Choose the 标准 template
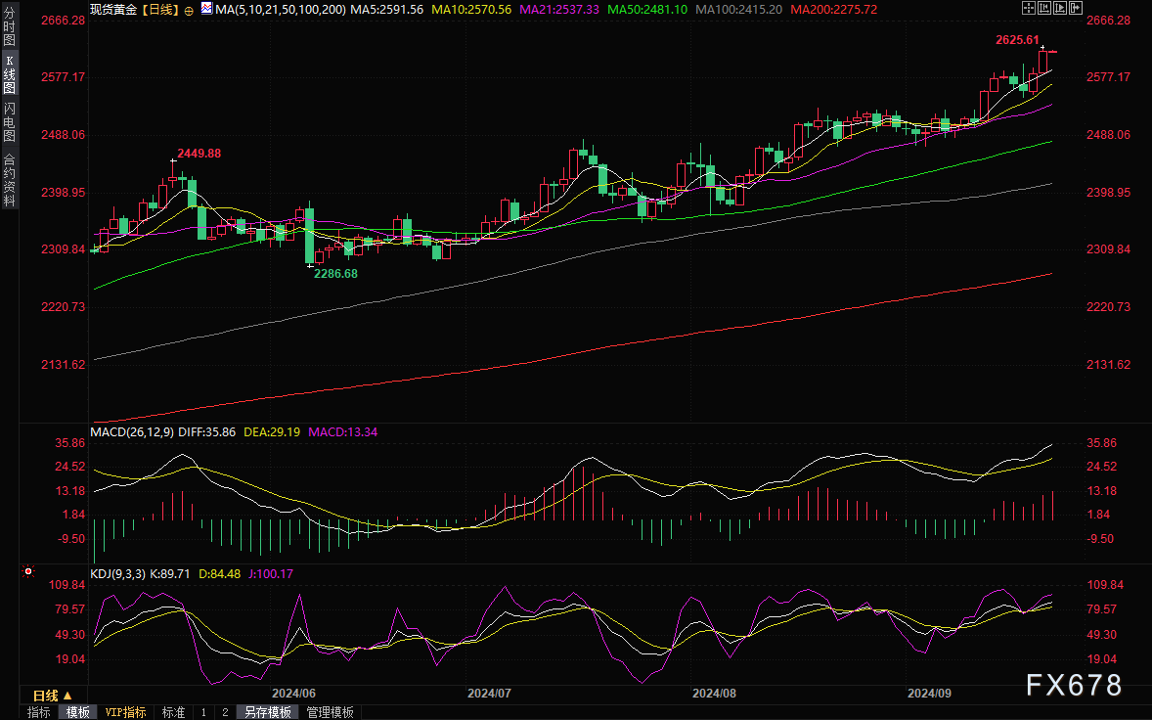 click(173, 712)
